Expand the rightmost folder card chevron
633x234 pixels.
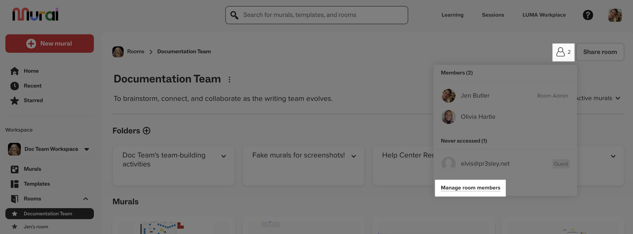[x=613, y=156]
